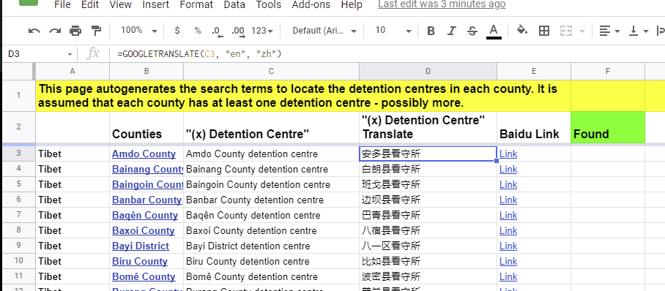The image size is (665, 291).
Task: Open the Bayi District link
Action: 141,246
